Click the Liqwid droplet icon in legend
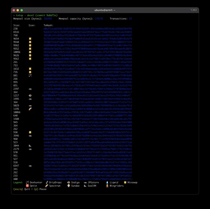The height and width of the screenshot is (209, 210). pyautogui.click(x=107, y=182)
